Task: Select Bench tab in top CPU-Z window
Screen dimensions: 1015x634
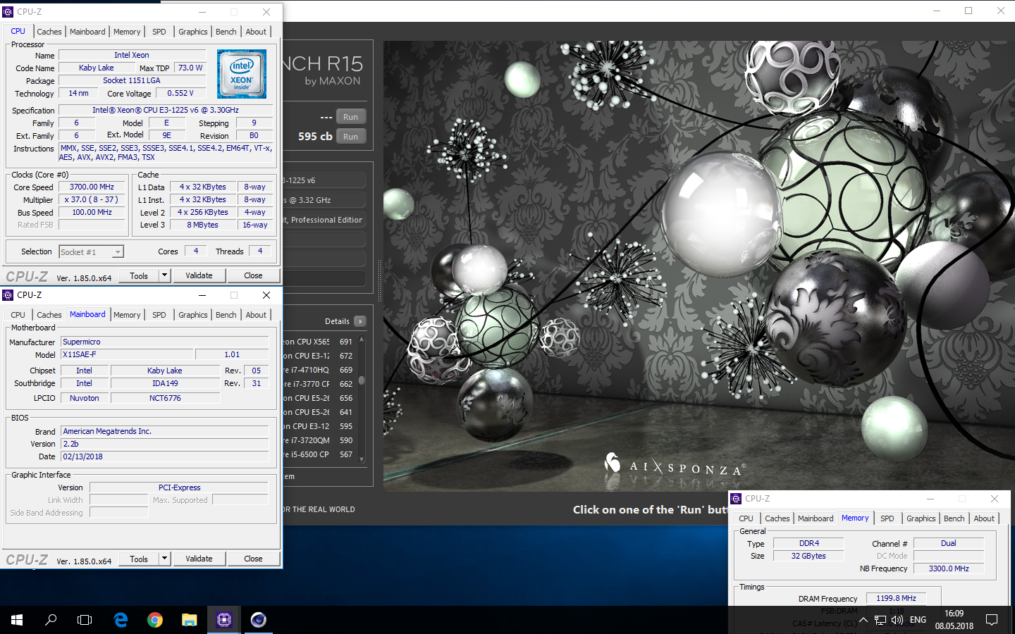Action: pyautogui.click(x=226, y=32)
